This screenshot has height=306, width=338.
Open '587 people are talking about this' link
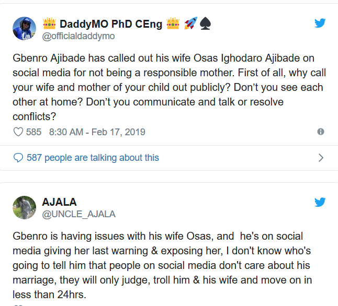click(x=93, y=158)
